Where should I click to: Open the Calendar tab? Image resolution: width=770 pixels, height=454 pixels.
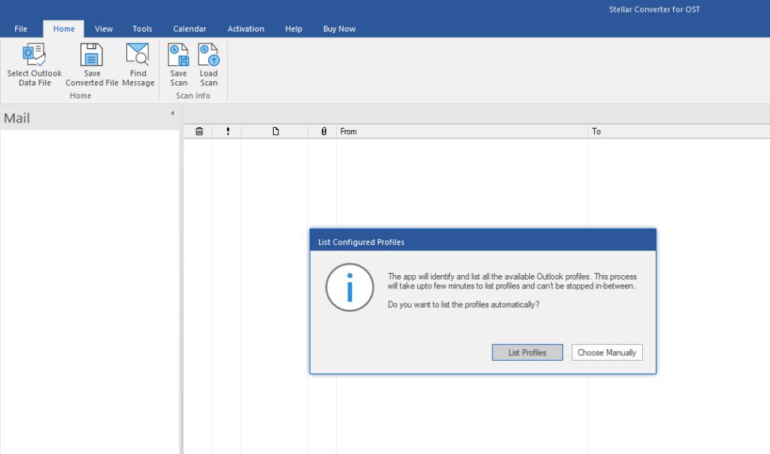(x=189, y=29)
